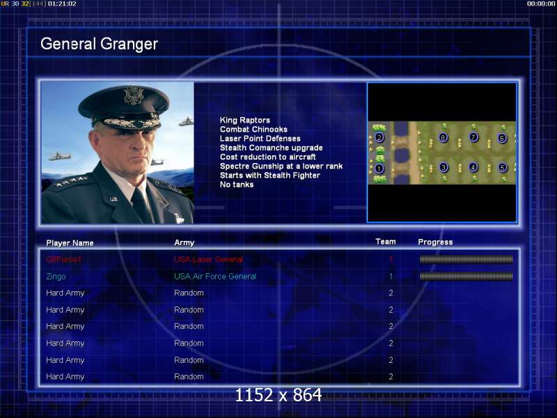This screenshot has height=418, width=557.
Task: Click Zingo's team number 1
Action: coord(391,277)
